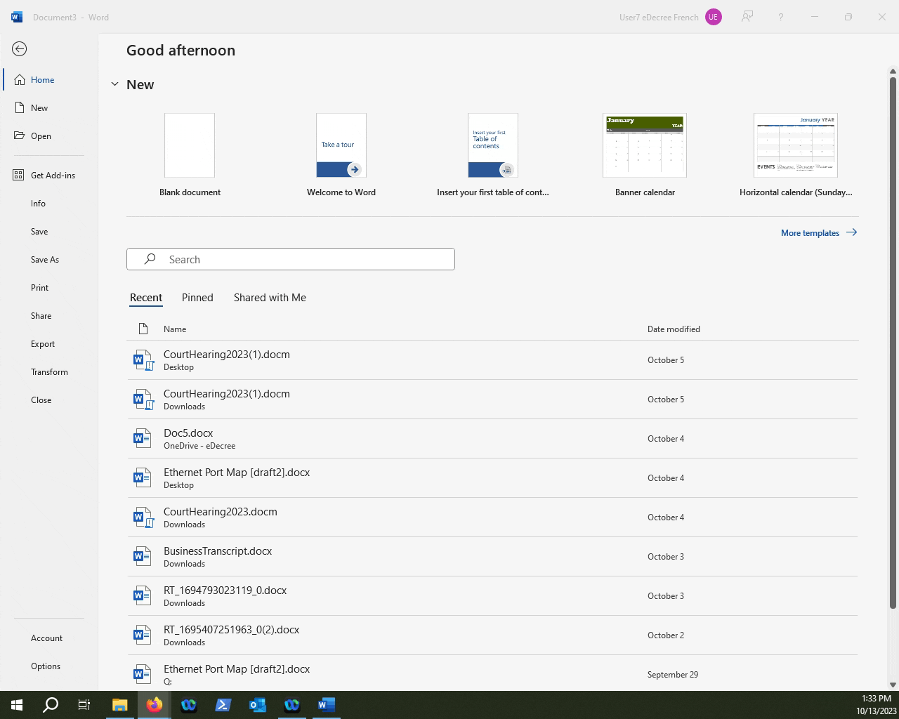Open File Explorer from the taskbar

(x=120, y=704)
